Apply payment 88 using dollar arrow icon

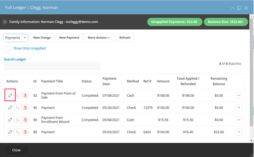[x=18, y=132]
